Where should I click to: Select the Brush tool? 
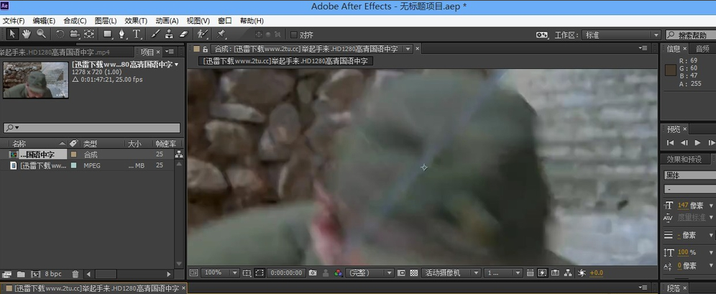[x=155, y=34]
